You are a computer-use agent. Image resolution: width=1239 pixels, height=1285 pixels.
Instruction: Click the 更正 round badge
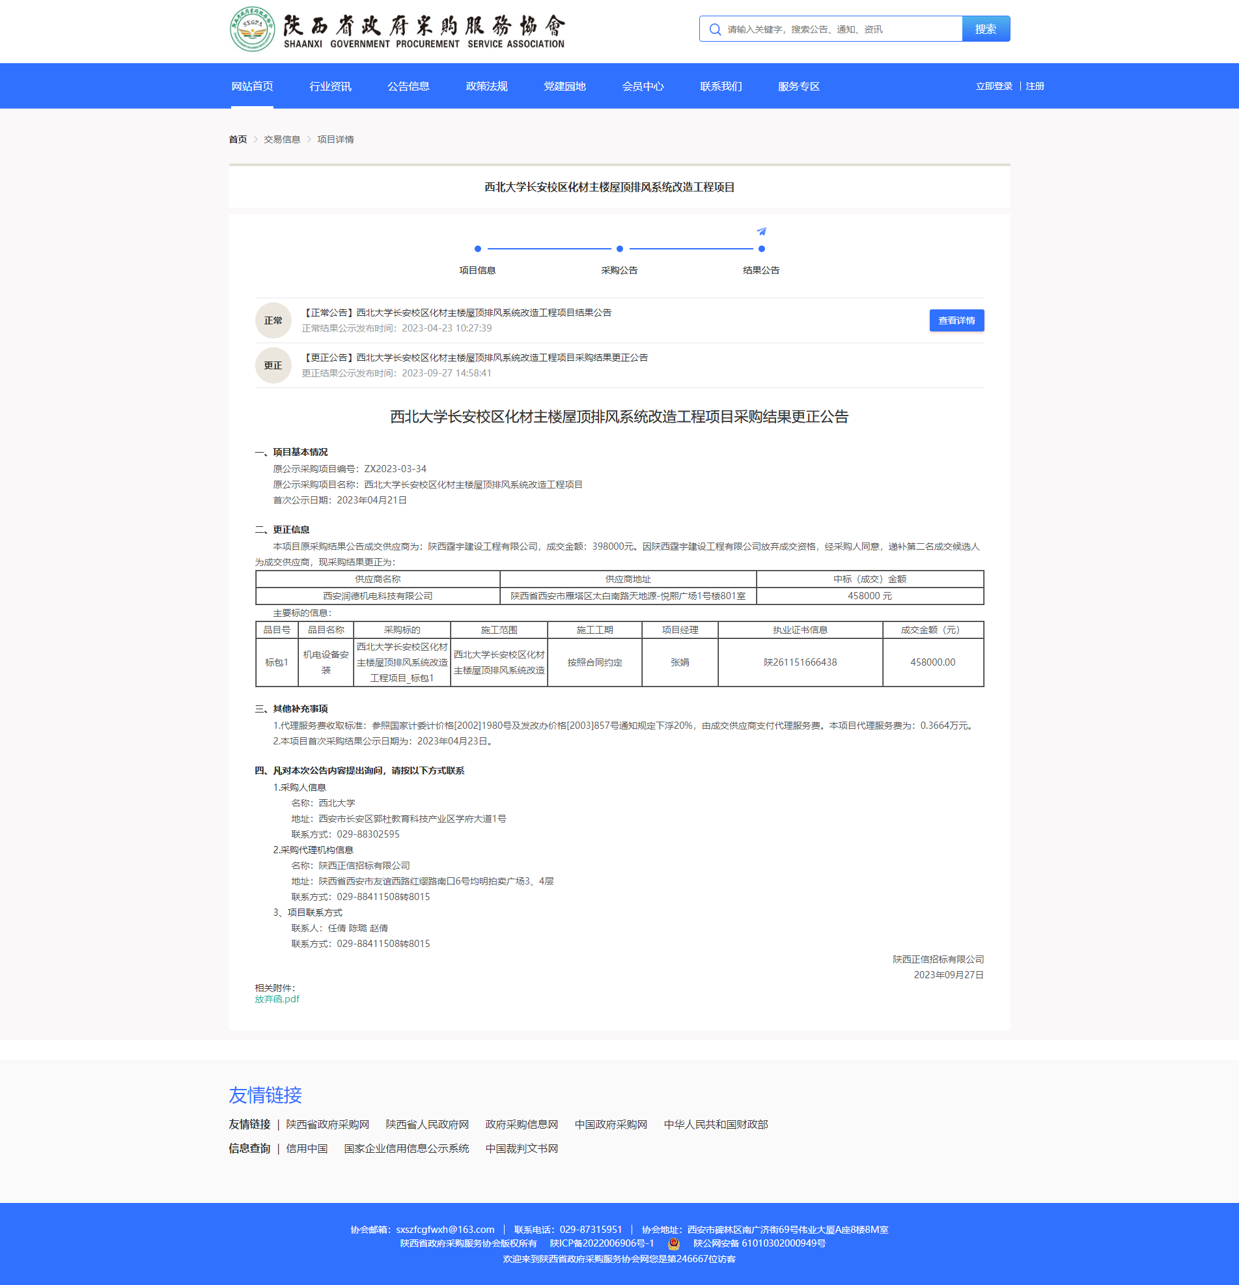tap(273, 366)
